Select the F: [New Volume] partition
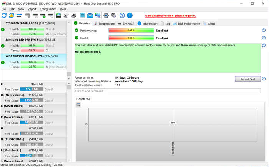The image size is (269, 167). click(33, 120)
